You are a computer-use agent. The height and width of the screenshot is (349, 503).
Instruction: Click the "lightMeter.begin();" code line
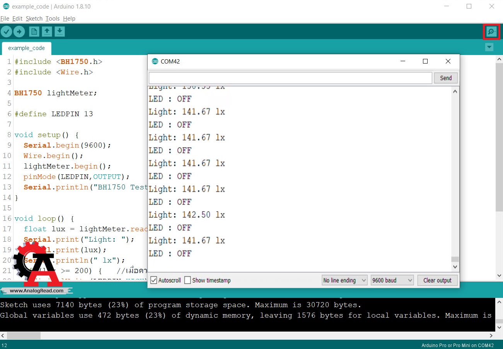coord(67,166)
